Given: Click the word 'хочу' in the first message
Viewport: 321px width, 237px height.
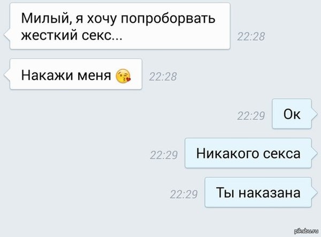Looking at the screenshot, I should click(x=102, y=19).
